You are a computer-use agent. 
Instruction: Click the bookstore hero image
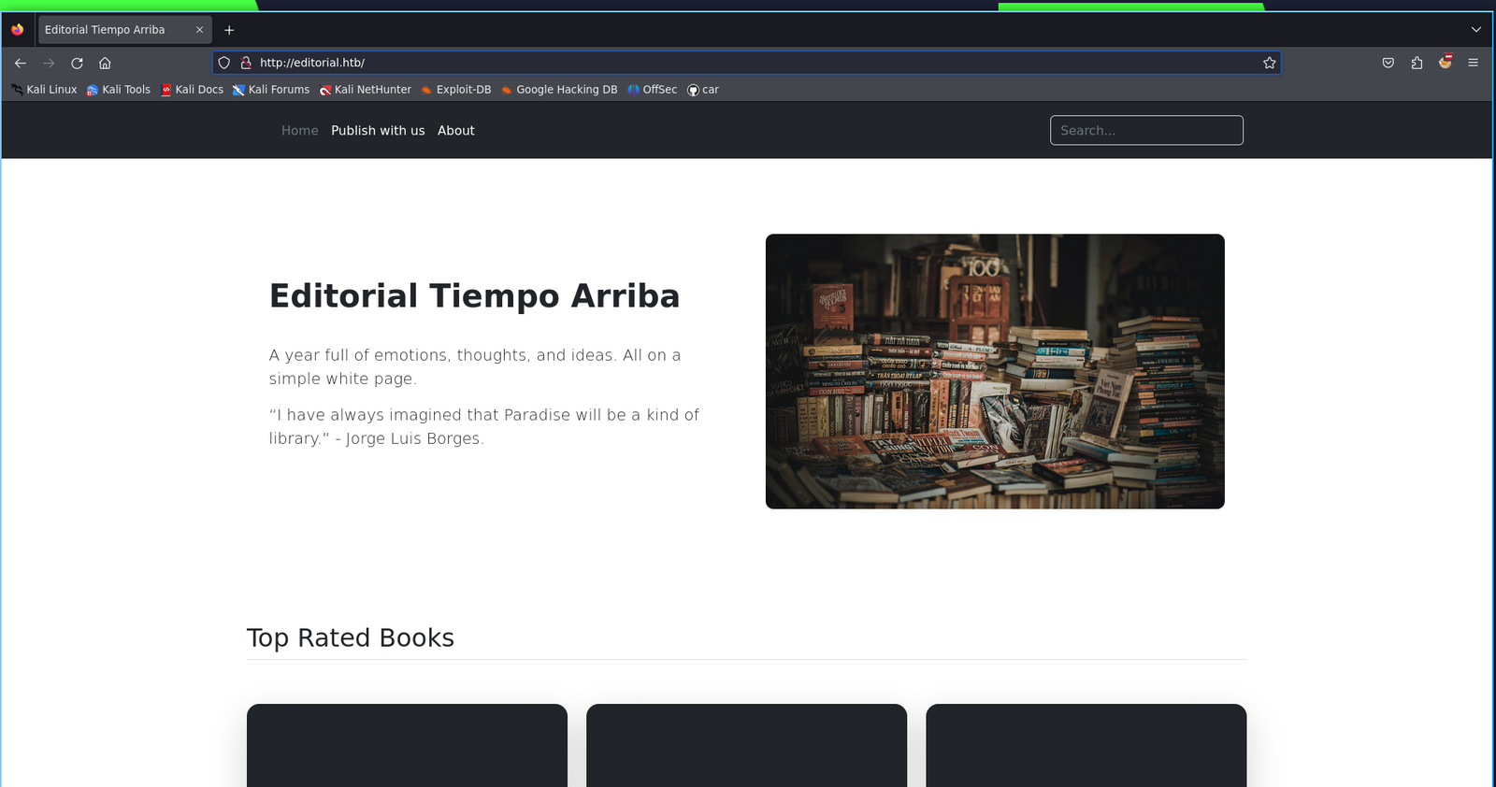(995, 371)
